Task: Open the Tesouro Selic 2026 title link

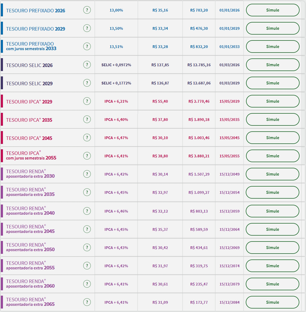Action: tap(29, 65)
